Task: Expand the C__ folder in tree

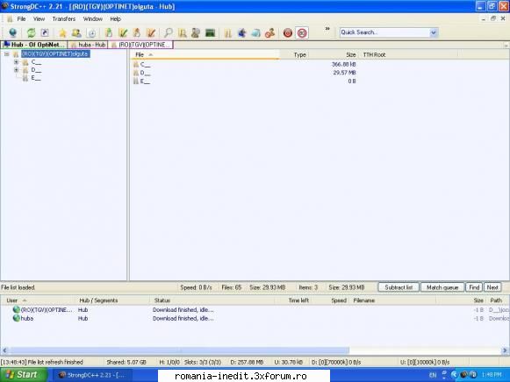Action: click(16, 61)
